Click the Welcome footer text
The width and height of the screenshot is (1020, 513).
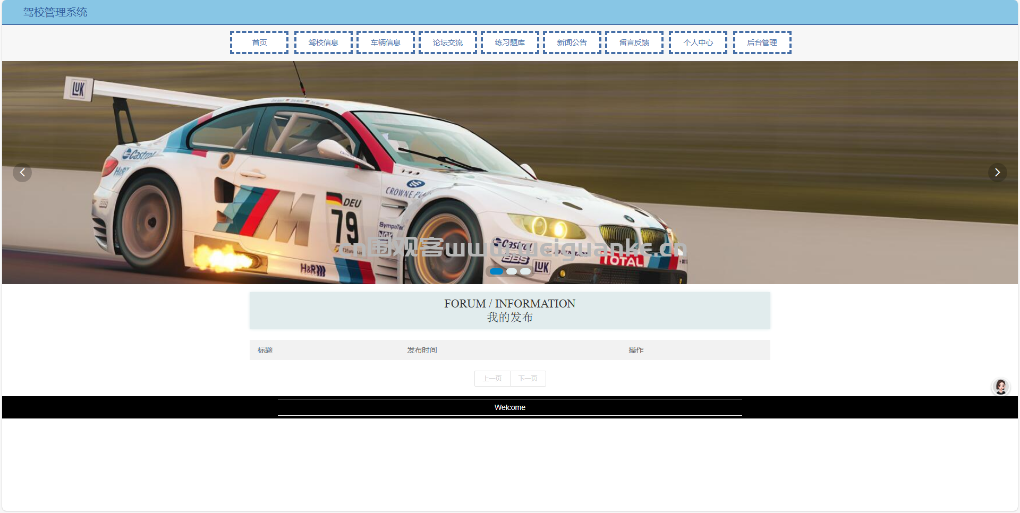[x=510, y=407]
